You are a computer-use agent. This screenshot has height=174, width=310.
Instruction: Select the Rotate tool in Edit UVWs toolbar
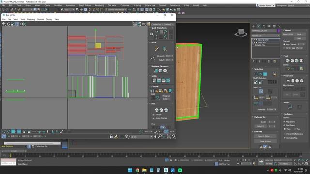[8, 24]
